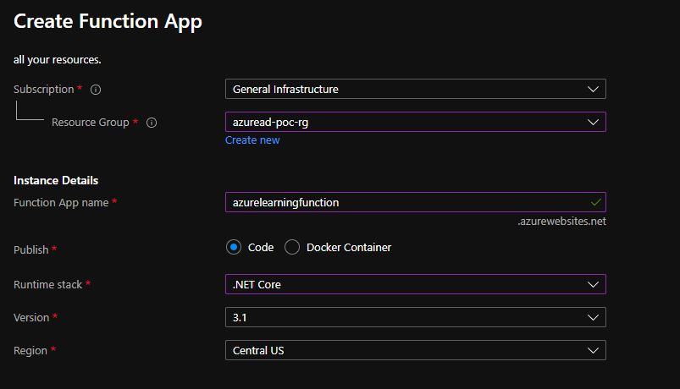Click the Region dropdown chevron arrow
The width and height of the screenshot is (680, 389).
[594, 350]
